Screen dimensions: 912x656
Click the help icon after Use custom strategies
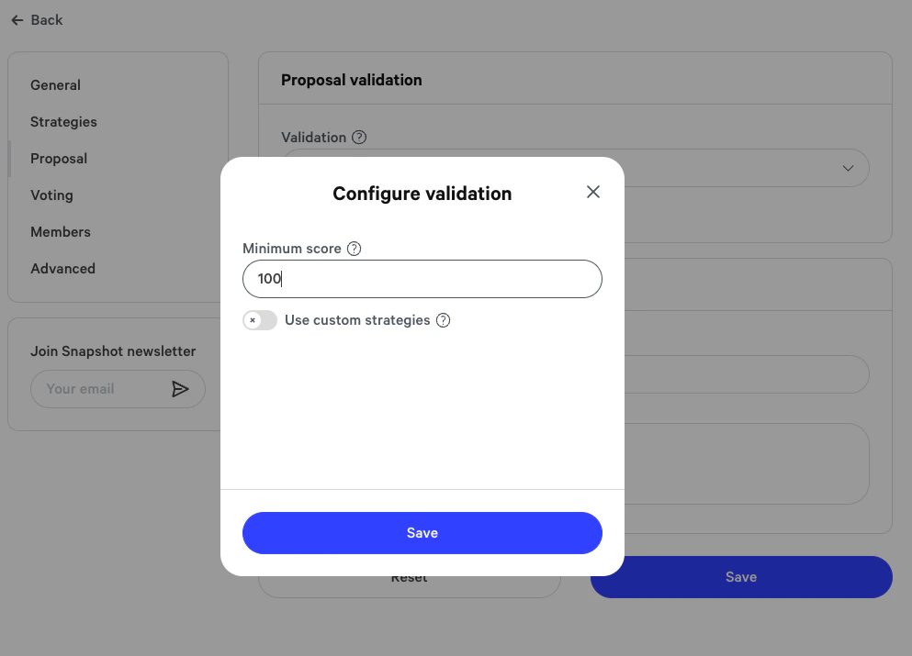pyautogui.click(x=443, y=320)
